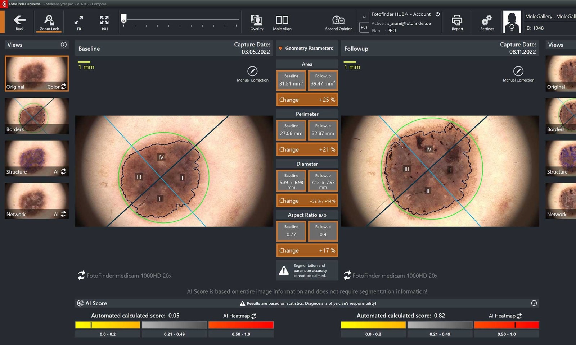Click the Diameter Change +32 % / +14 % bar
This screenshot has height=345, width=576.
coord(307,201)
